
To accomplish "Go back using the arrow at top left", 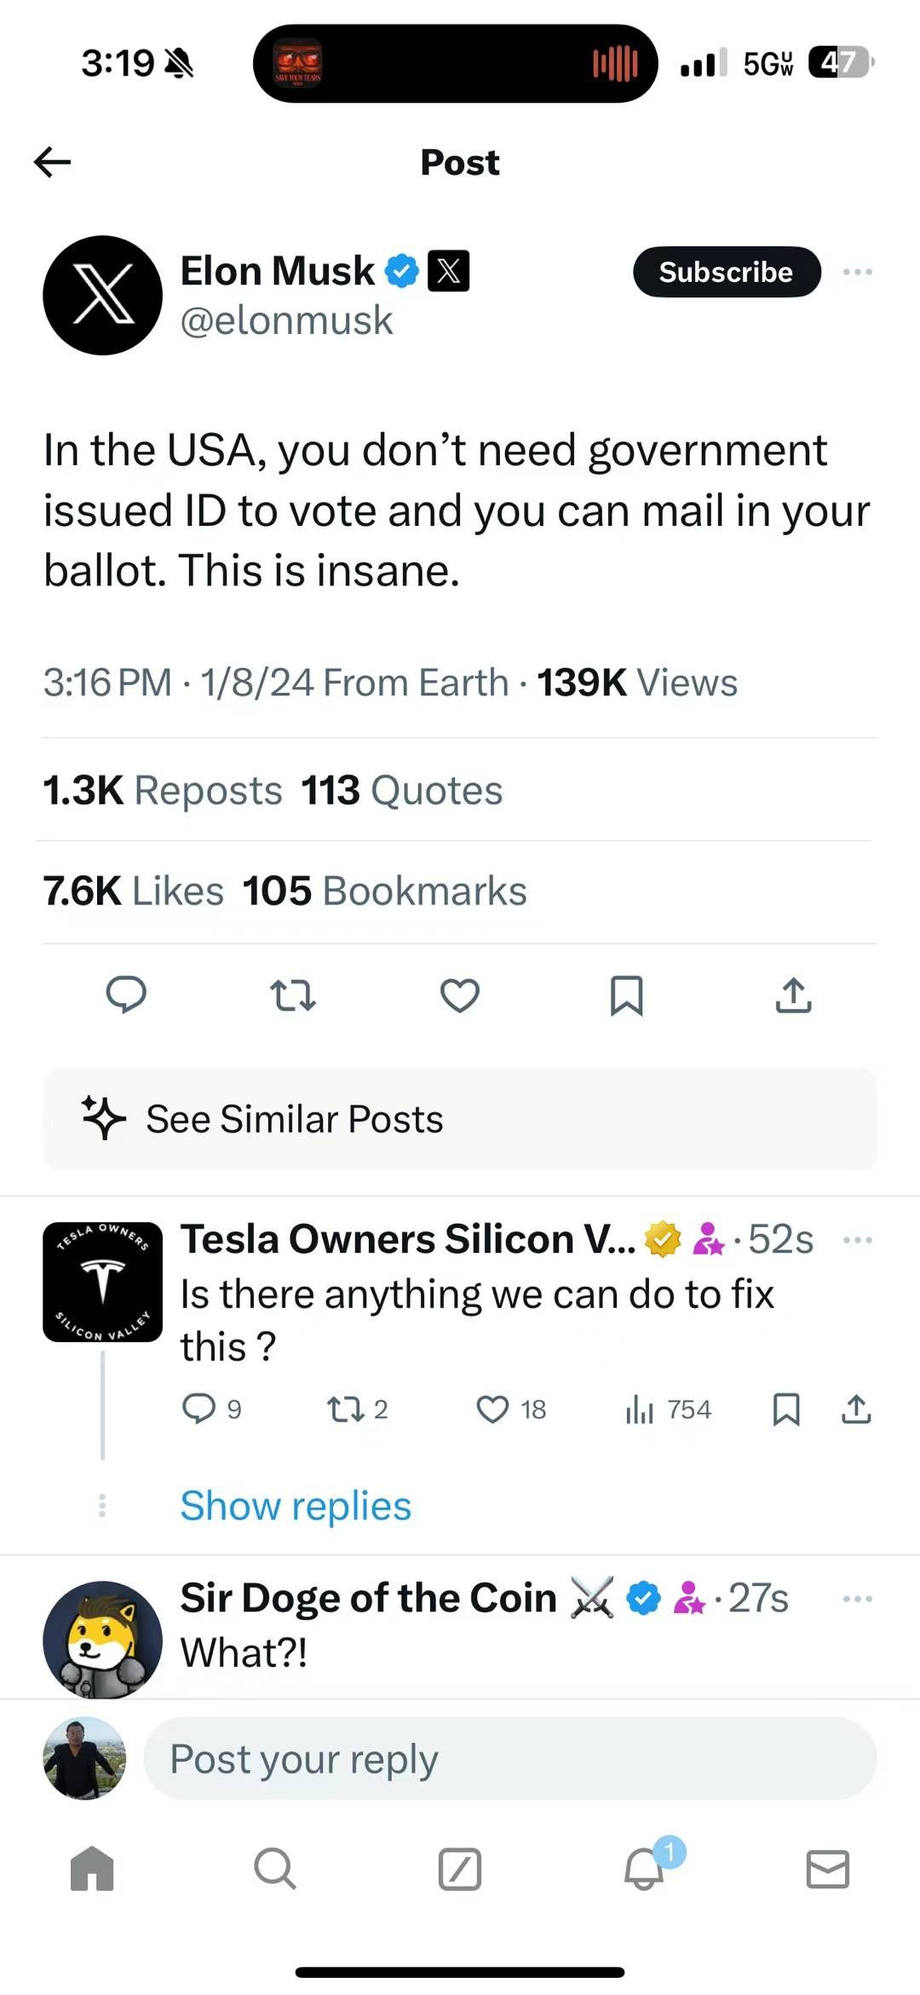I will pyautogui.click(x=53, y=162).
